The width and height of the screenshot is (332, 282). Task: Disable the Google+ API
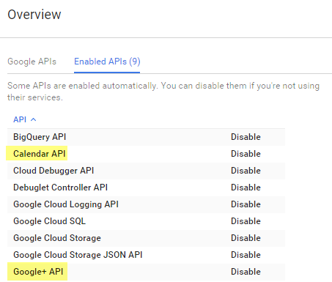click(x=246, y=272)
